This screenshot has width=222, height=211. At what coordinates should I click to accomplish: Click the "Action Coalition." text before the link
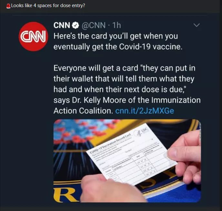[x=83, y=111]
